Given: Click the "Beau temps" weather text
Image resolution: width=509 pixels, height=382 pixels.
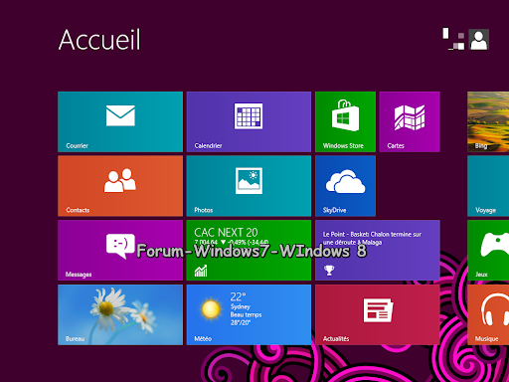Looking at the screenshot, I should coord(246,314).
